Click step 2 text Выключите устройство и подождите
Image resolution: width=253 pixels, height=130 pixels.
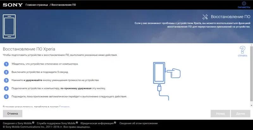click(x=40, y=72)
